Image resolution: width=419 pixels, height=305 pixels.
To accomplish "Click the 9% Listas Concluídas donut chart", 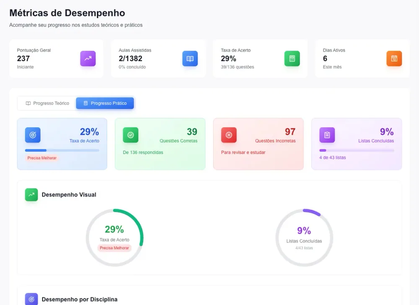I will [304, 238].
